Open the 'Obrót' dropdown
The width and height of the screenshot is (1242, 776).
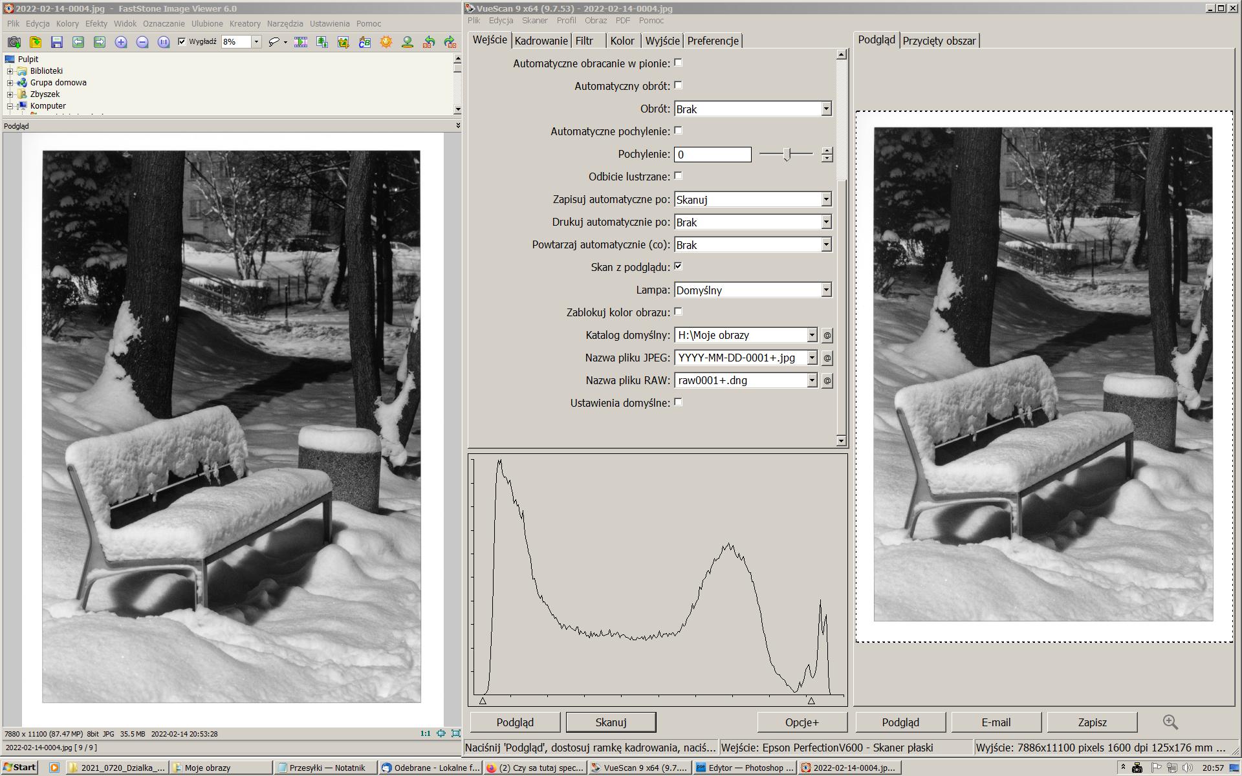[826, 109]
